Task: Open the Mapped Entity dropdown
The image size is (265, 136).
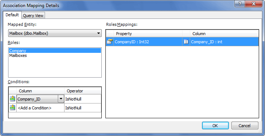Action: tap(55, 33)
